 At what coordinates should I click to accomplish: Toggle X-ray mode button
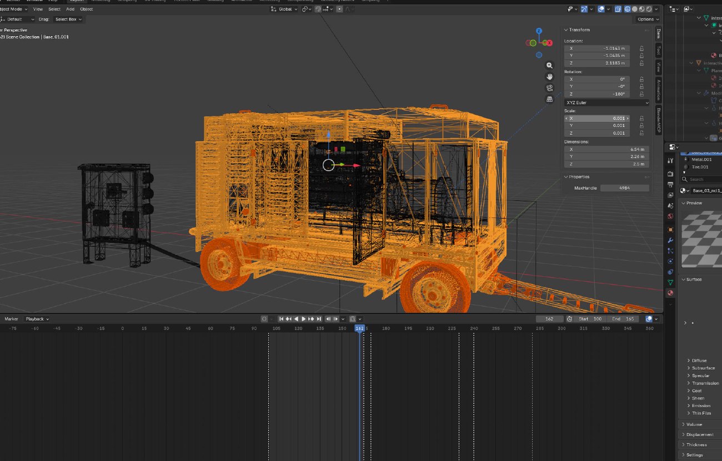tap(618, 9)
